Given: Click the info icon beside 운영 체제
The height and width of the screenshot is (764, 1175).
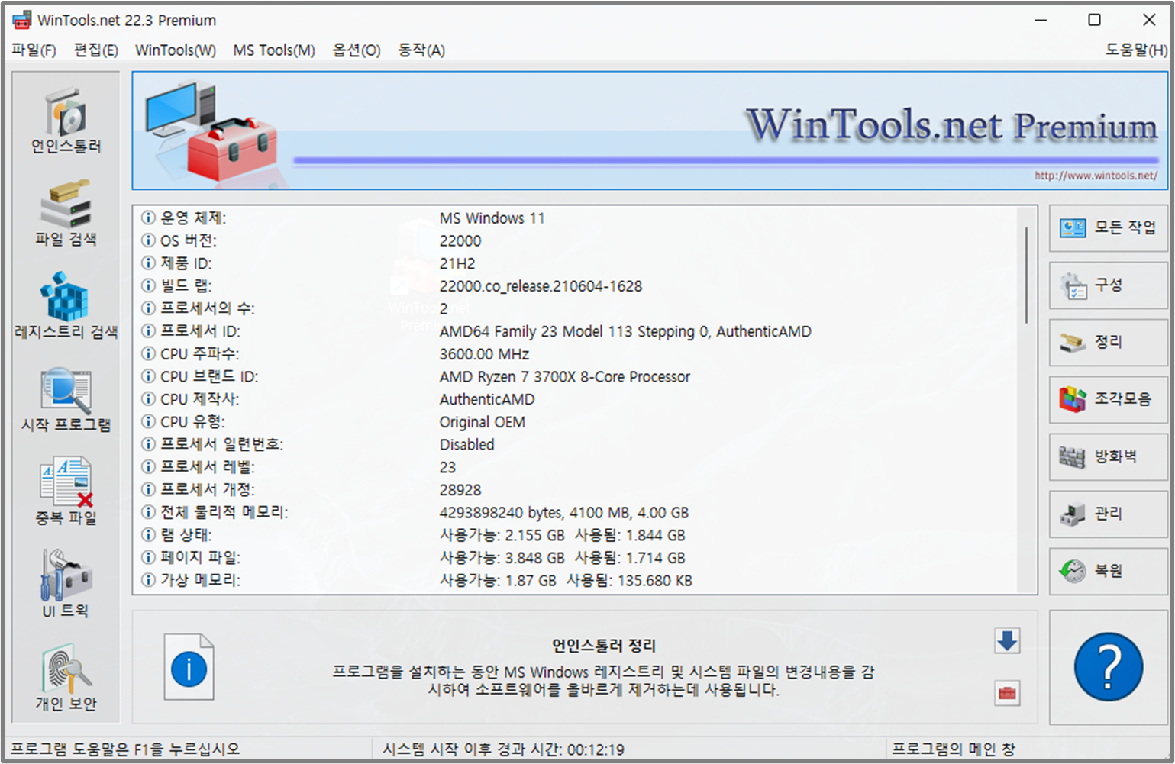Looking at the screenshot, I should [149, 218].
